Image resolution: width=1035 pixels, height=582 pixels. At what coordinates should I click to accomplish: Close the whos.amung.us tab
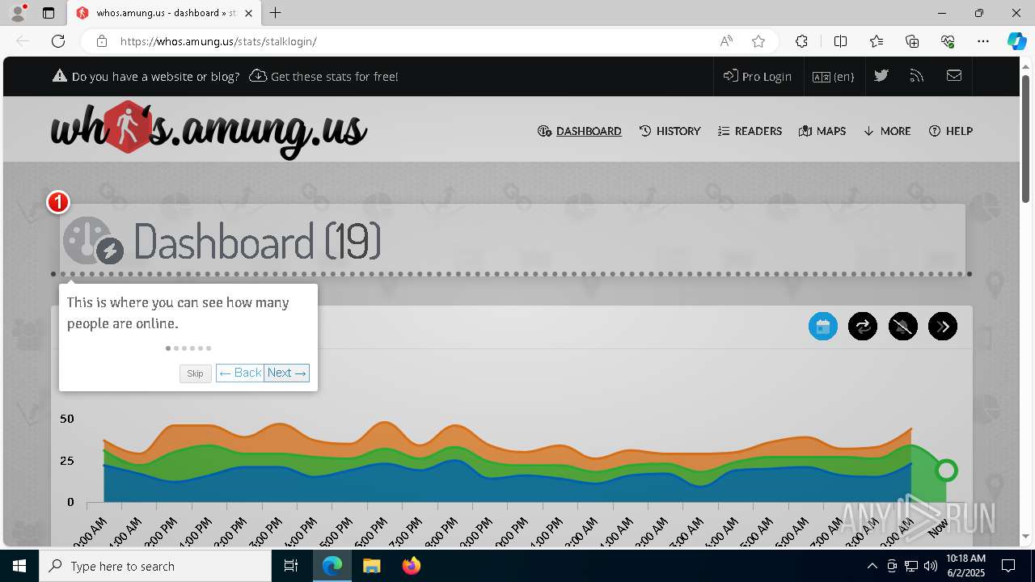(x=248, y=13)
